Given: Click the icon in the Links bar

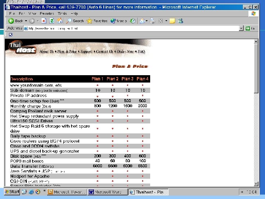Looking at the screenshot, I should point(10,35).
